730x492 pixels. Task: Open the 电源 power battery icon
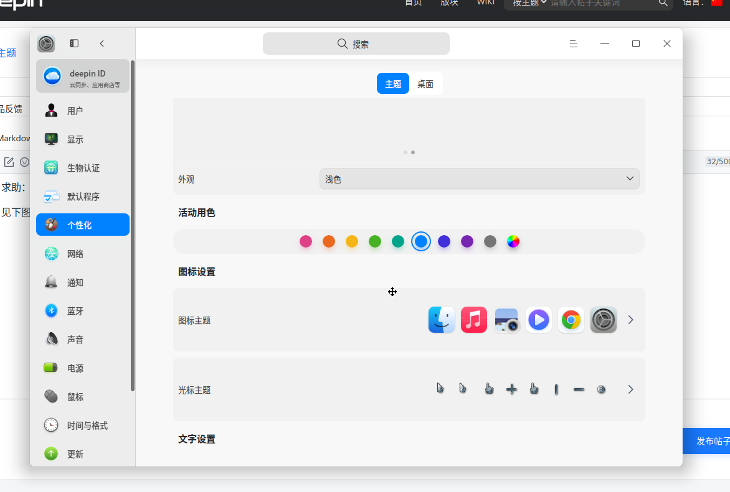tap(51, 368)
